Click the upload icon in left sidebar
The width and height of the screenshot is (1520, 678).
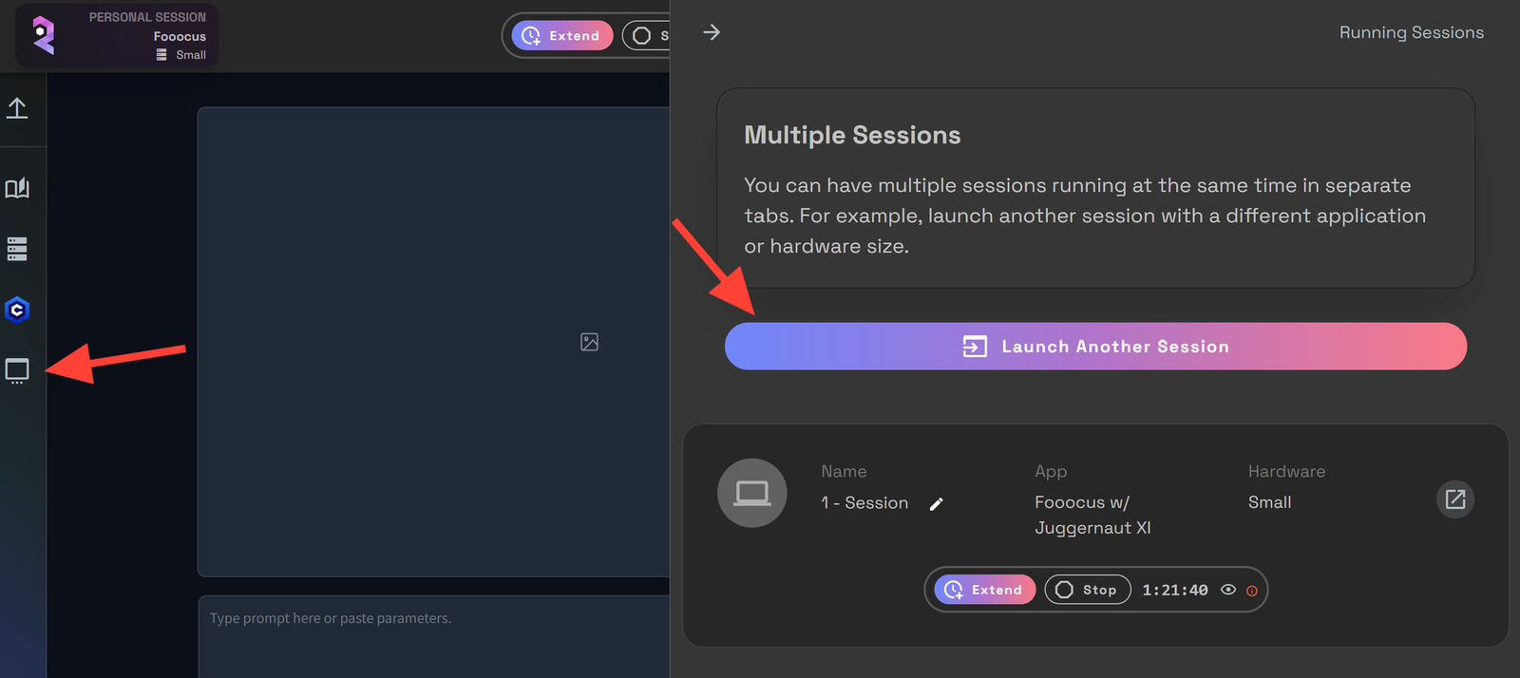17,108
